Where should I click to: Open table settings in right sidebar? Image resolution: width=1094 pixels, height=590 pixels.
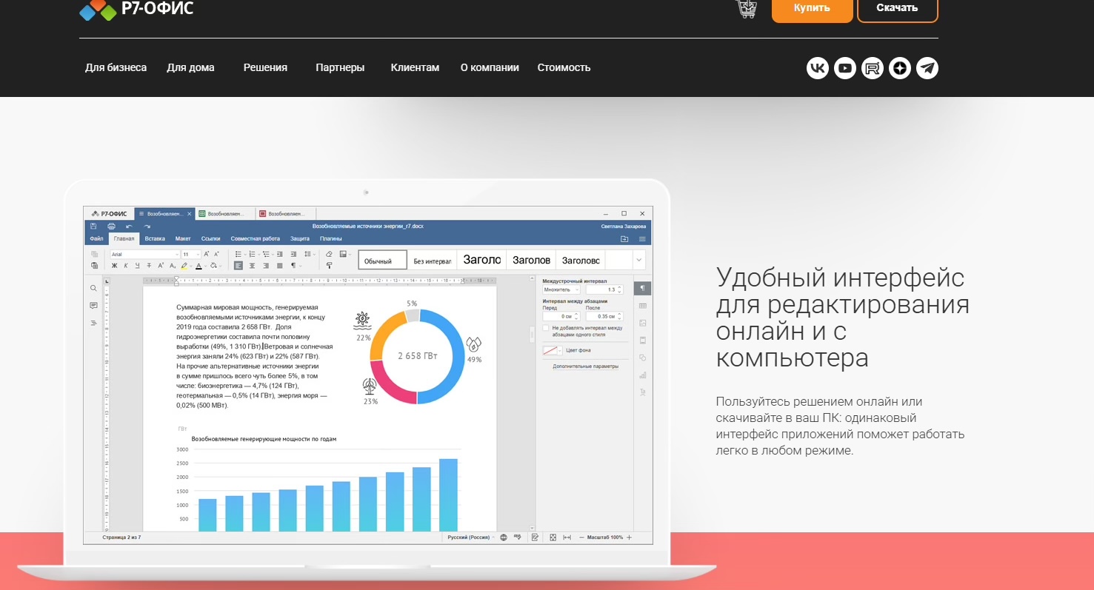(x=642, y=306)
